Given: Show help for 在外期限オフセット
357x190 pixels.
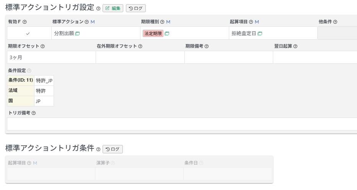Looking at the screenshot, I should [x=140, y=47].
